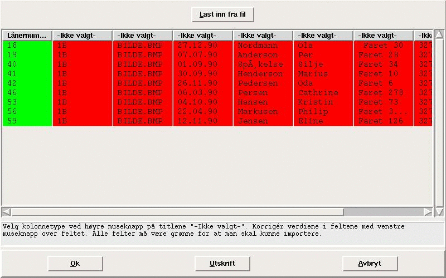Select the cell reading 'Cathrine'
The width and height of the screenshot is (446, 278).
click(323, 93)
